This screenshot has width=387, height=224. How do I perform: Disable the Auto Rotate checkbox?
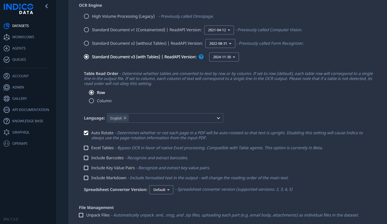(86, 133)
